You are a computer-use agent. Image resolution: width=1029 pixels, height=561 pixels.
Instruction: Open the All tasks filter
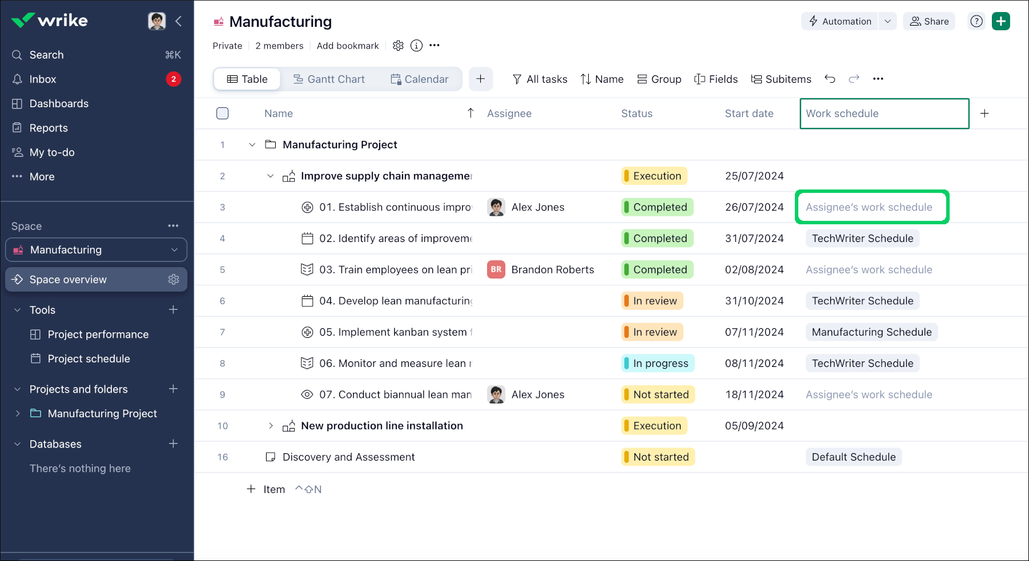point(539,79)
